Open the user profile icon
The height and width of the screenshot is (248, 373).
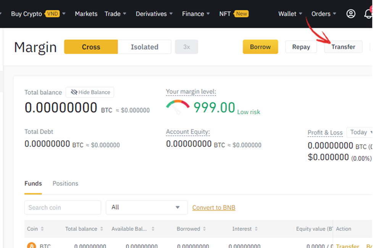coord(350,14)
